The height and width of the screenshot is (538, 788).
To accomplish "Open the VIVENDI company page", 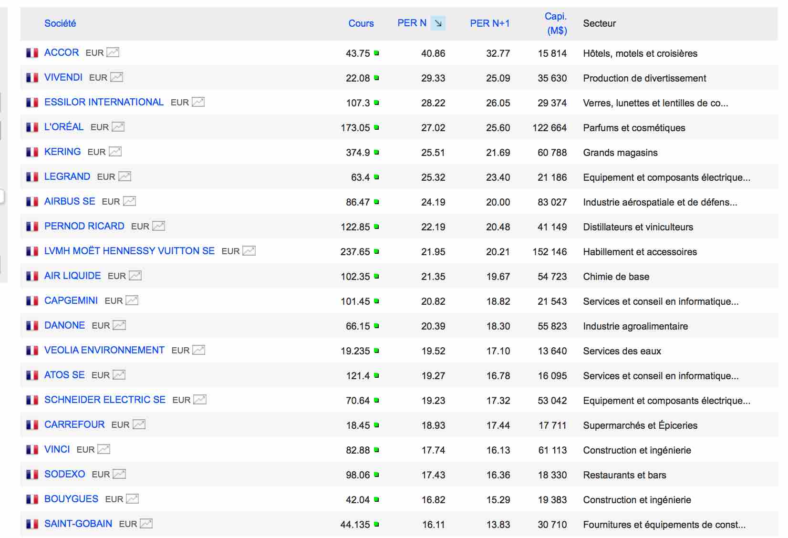I will coord(63,77).
